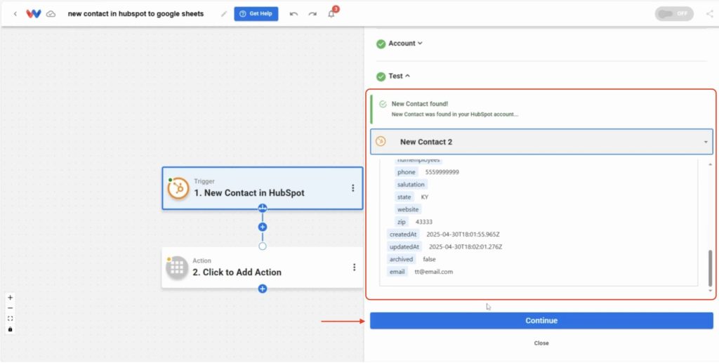This screenshot has height=363, width=719.
Task: Click the email field label
Action: click(397, 271)
